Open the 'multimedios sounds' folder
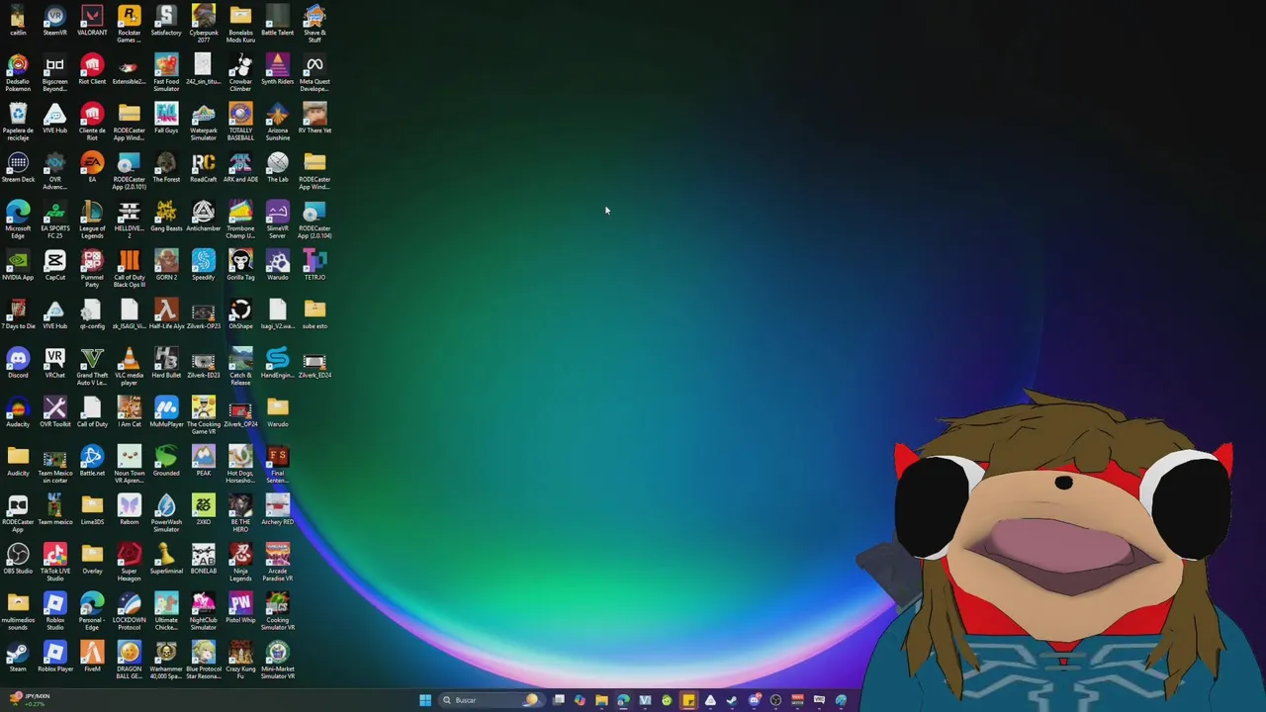 click(x=18, y=611)
